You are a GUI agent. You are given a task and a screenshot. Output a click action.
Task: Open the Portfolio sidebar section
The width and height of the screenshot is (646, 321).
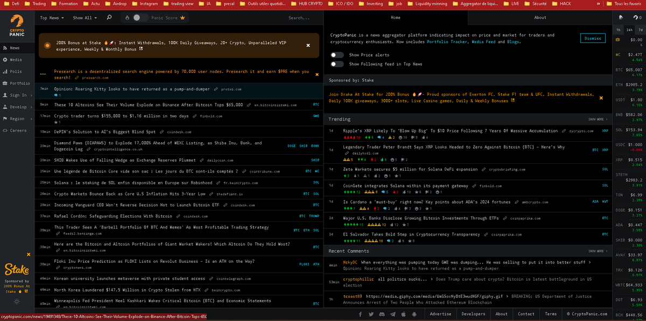(x=17, y=83)
